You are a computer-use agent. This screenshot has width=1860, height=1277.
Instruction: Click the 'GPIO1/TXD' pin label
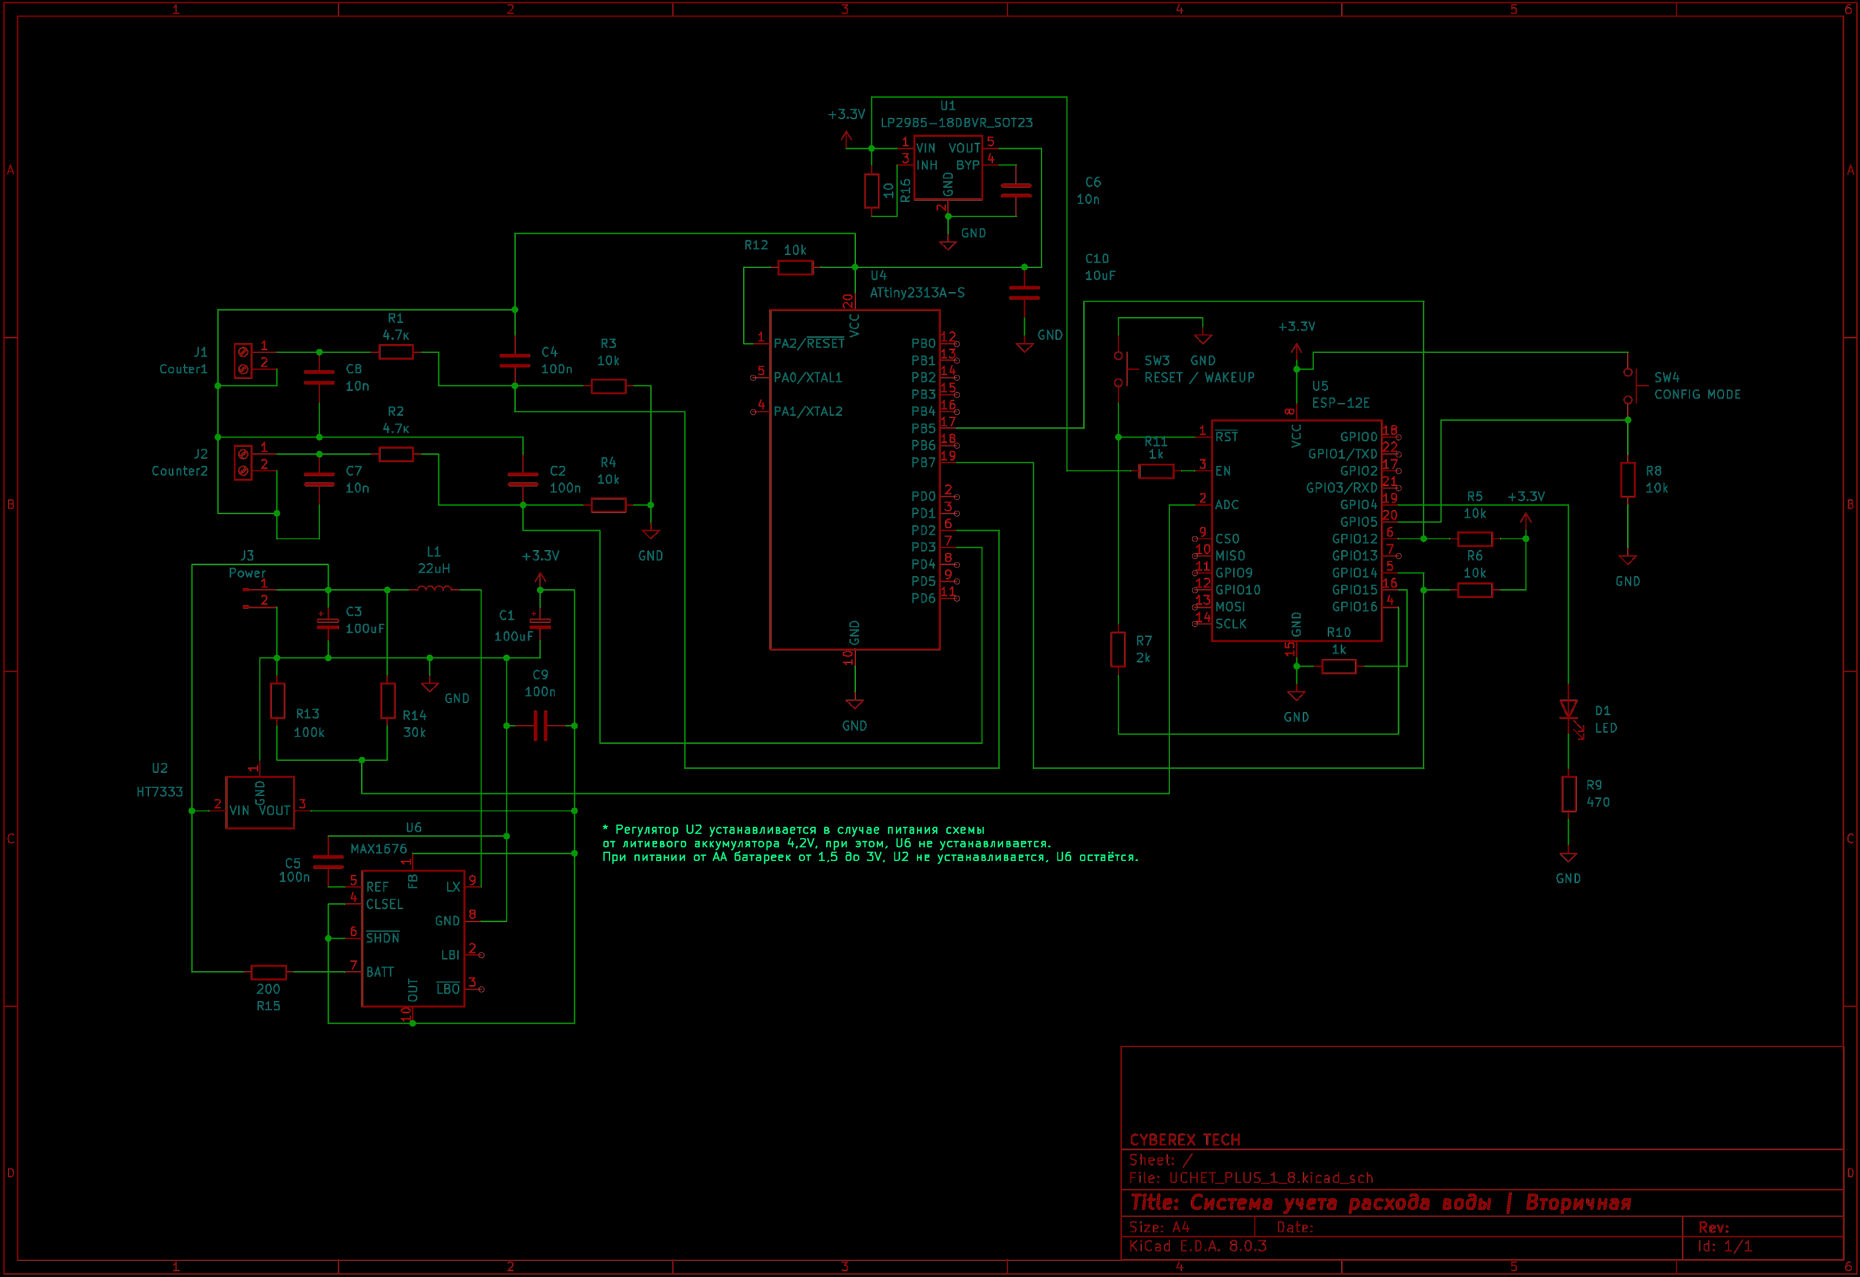coord(1342,453)
